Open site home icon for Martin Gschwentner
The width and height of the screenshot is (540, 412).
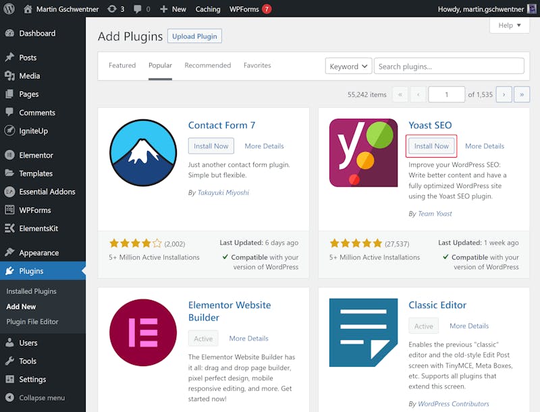[28, 9]
